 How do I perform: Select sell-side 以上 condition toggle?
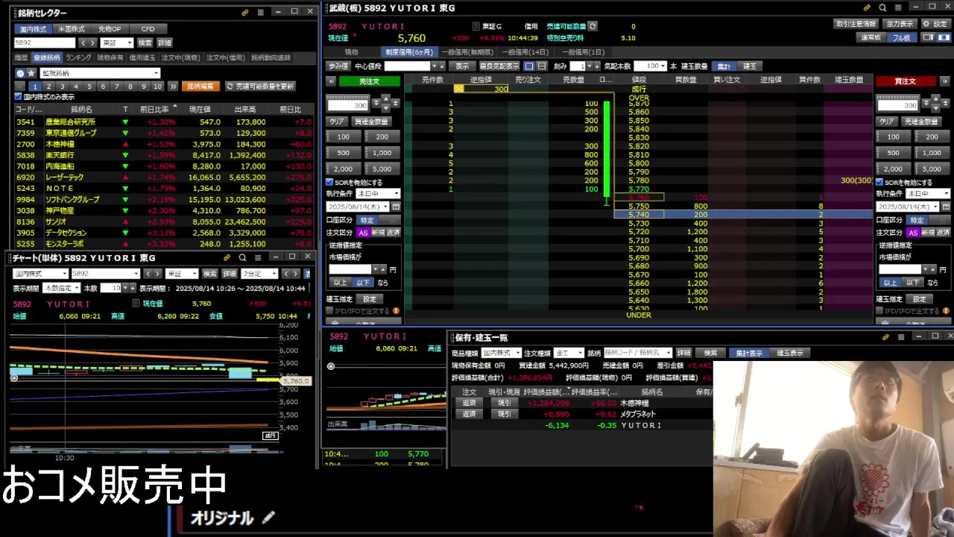(341, 283)
